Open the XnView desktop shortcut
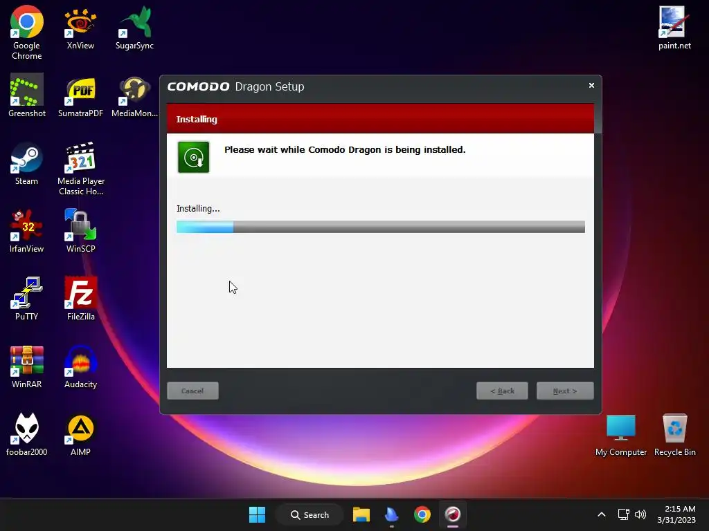This screenshot has width=709, height=531. [80, 28]
